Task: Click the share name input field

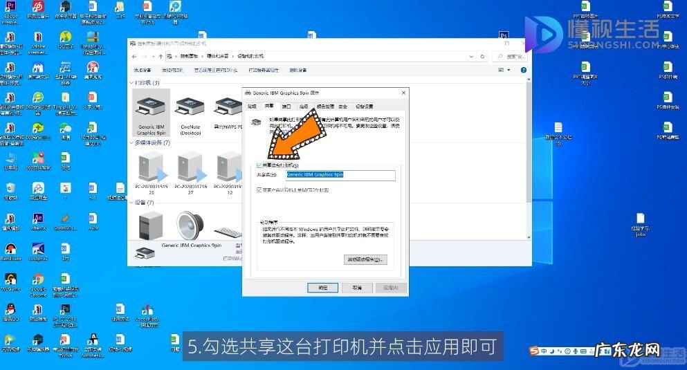Action: click(x=340, y=175)
